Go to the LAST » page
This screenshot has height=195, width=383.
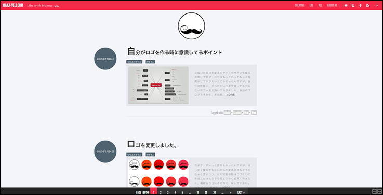tap(241, 192)
